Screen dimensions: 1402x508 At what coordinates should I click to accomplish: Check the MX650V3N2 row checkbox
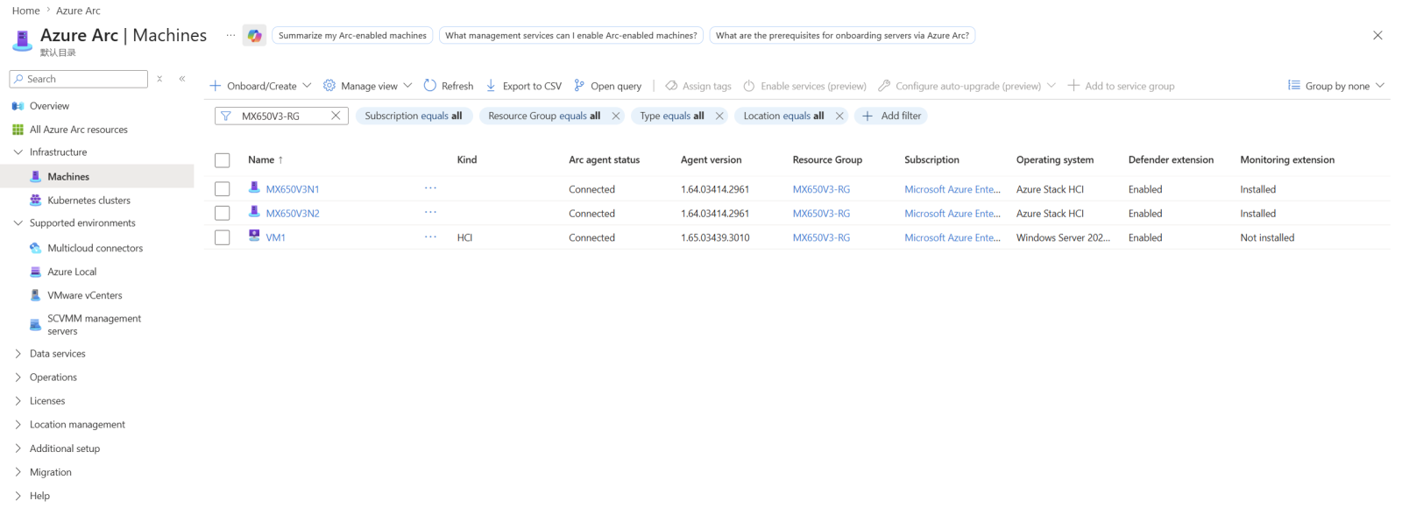(223, 214)
